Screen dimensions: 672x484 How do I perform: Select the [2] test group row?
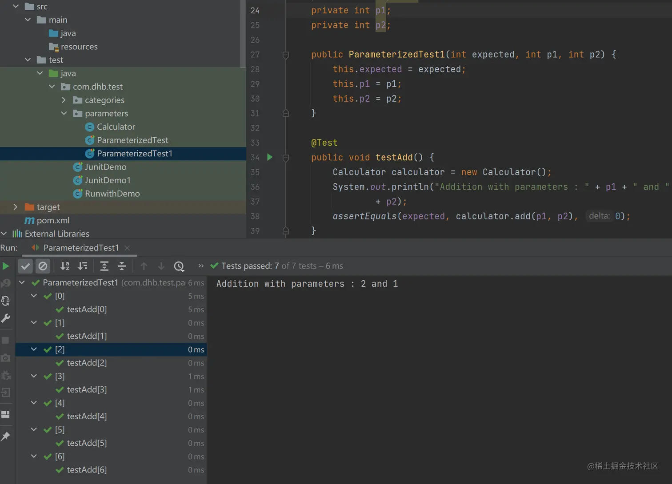tap(111, 349)
